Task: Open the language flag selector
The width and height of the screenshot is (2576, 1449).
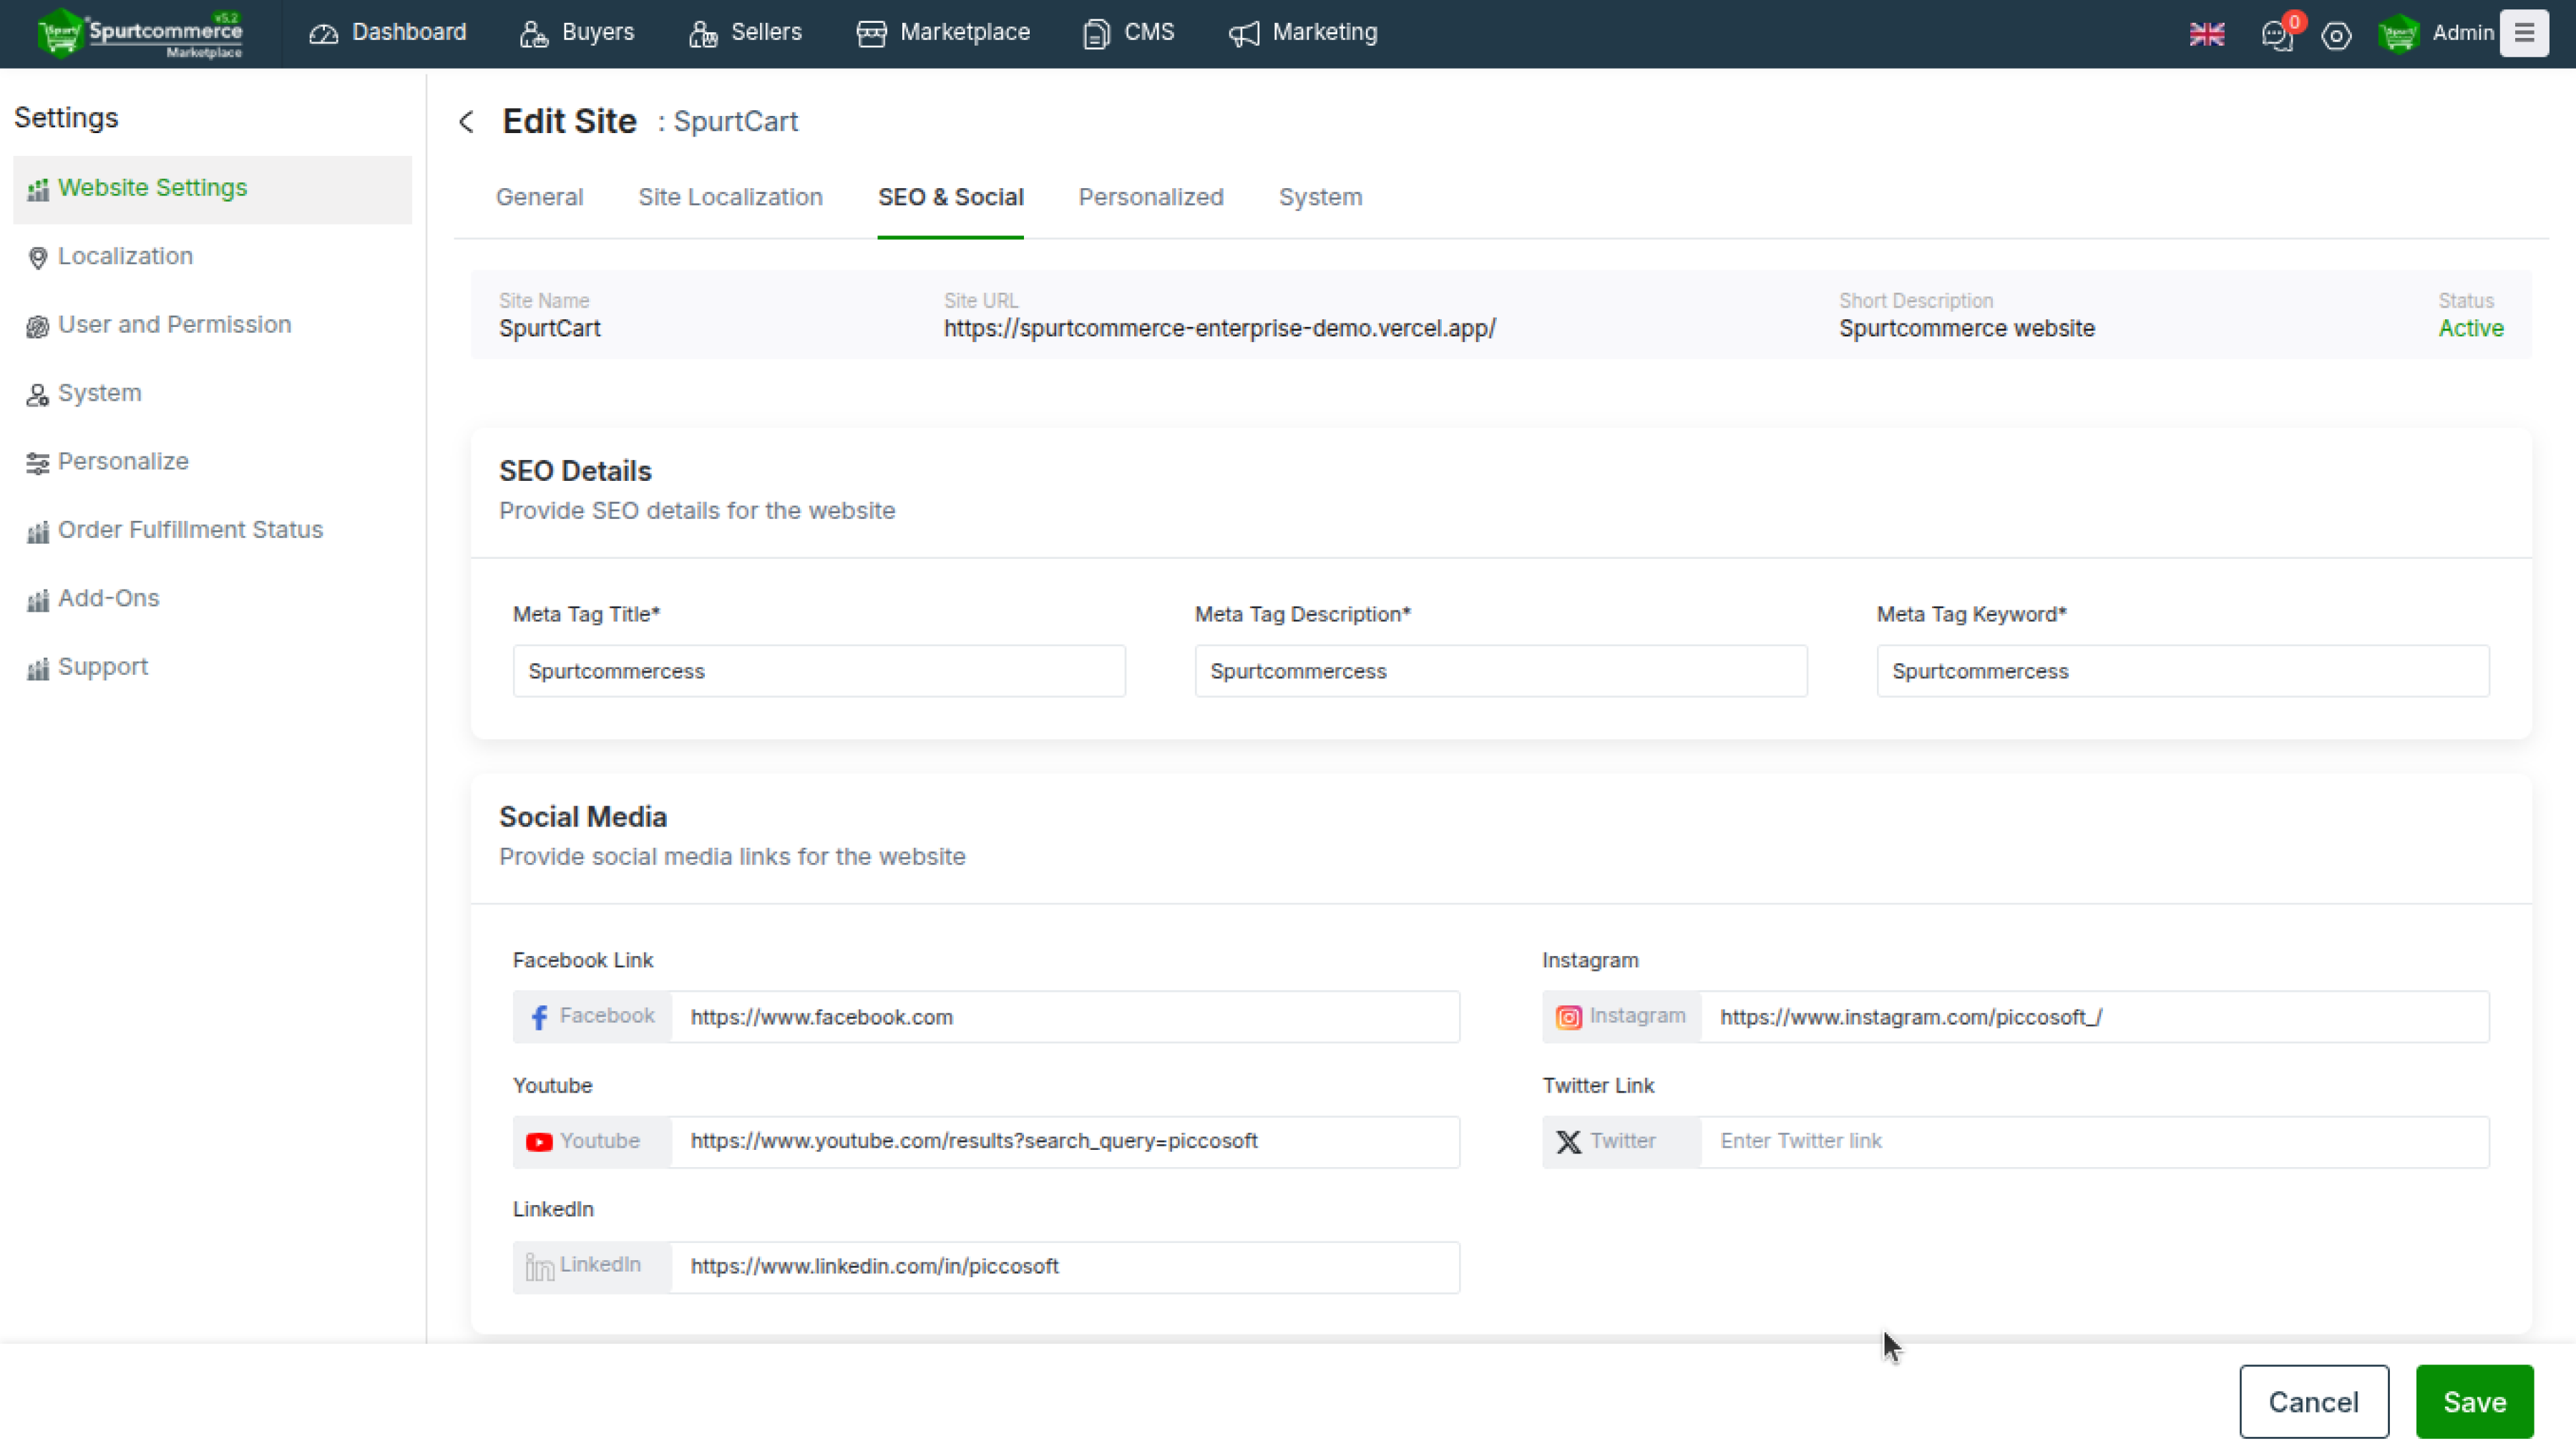Action: (2206, 34)
